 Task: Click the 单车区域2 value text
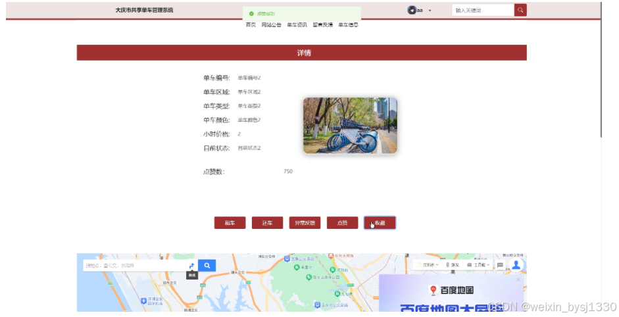pos(249,92)
